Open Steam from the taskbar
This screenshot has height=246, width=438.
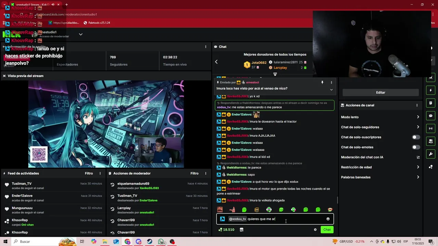150,242
